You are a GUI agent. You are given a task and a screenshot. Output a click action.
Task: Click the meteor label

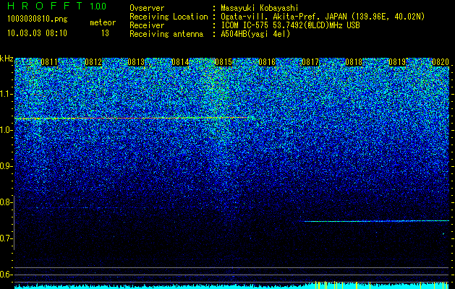pos(103,22)
